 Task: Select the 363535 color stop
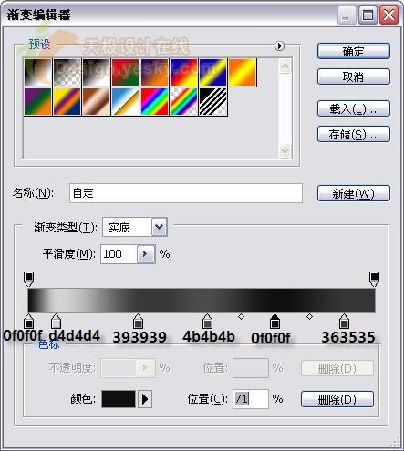click(x=344, y=321)
